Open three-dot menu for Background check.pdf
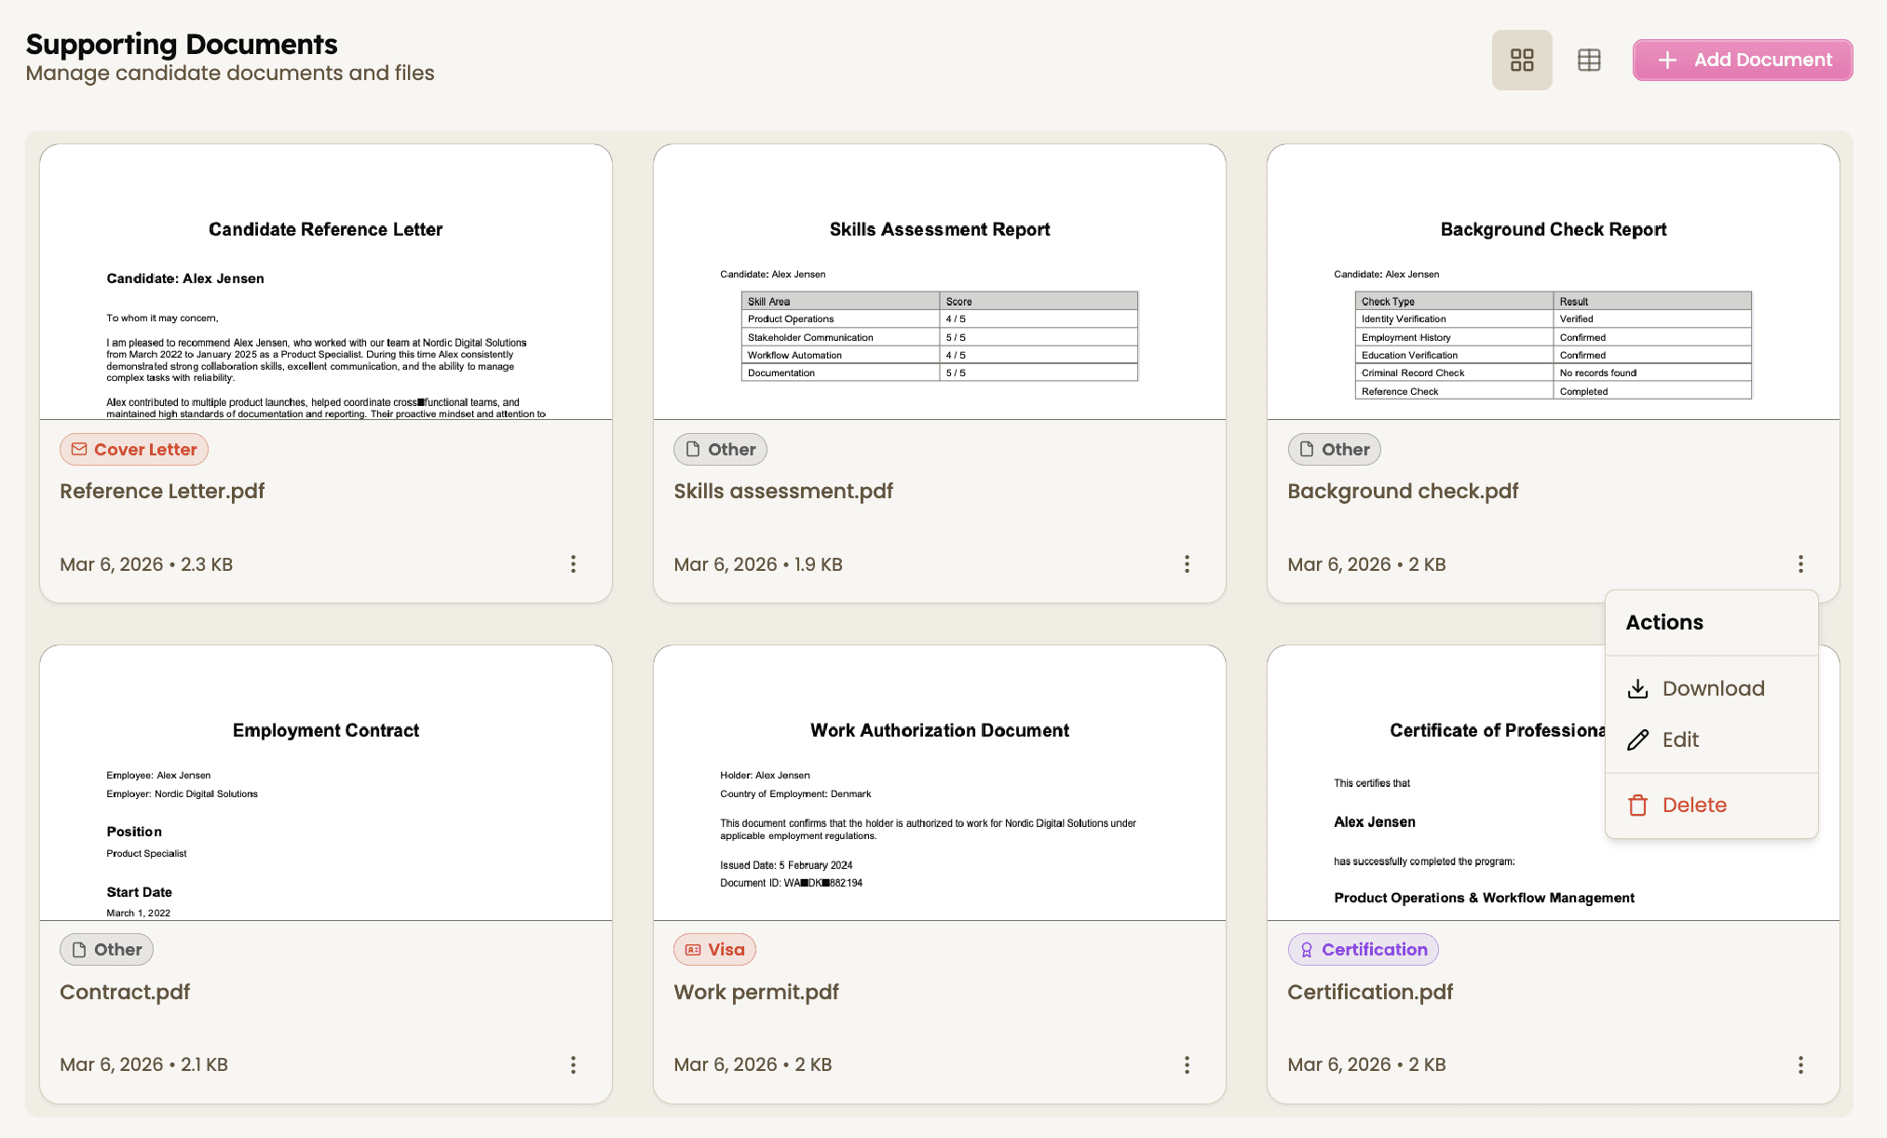 click(1800, 564)
